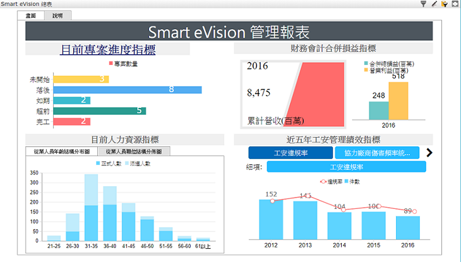
Task: Select the dark blue 工安違規率 button
Action: [290, 153]
